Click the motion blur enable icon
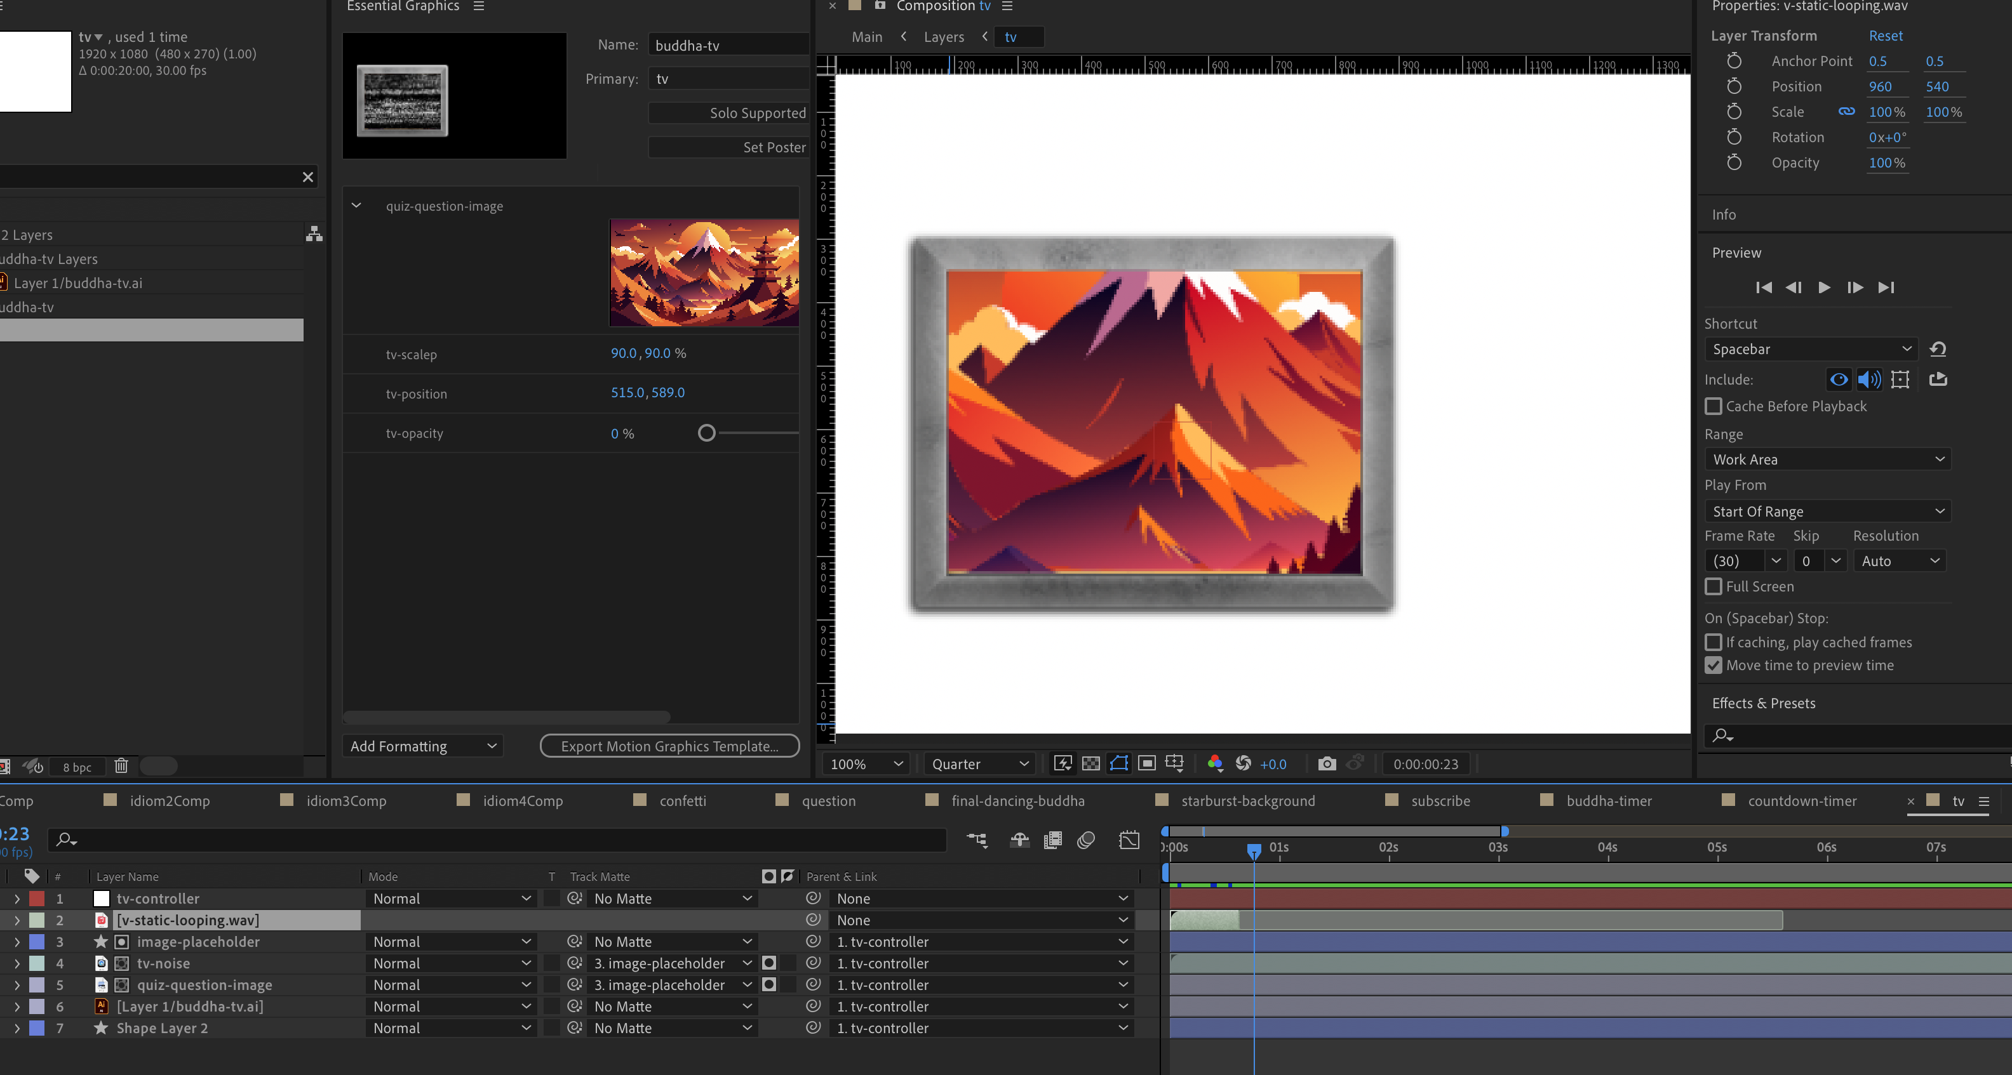The height and width of the screenshot is (1075, 2012). pyautogui.click(x=1085, y=840)
